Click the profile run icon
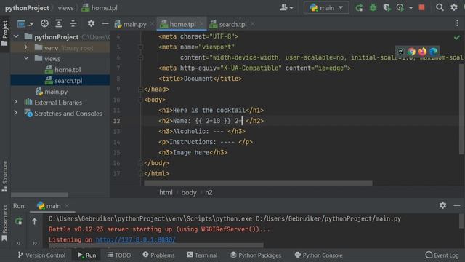This screenshot has width=465, height=262. point(400,8)
